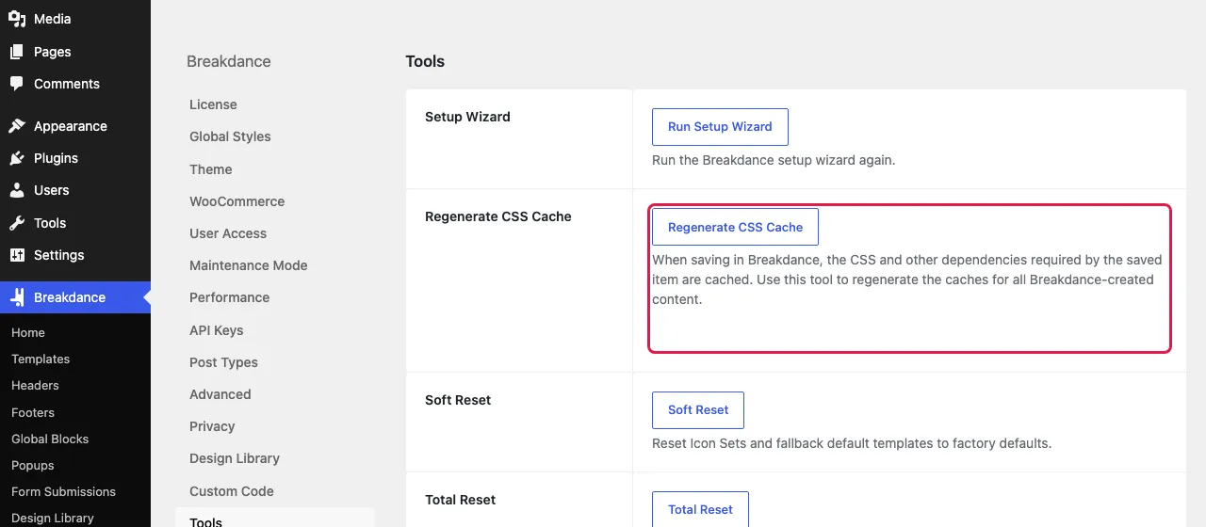1206x527 pixels.
Task: Click the Appearance paintbrush icon
Action: click(x=17, y=126)
